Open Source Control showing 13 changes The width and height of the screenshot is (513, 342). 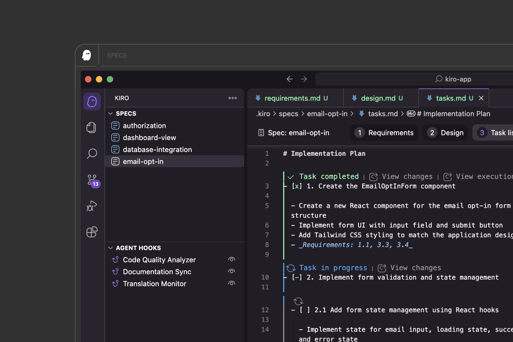tap(91, 180)
